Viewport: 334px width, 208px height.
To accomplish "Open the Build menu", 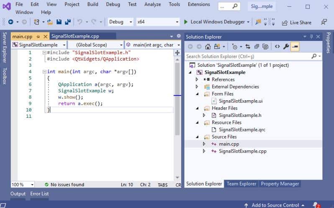I will point(92,4).
